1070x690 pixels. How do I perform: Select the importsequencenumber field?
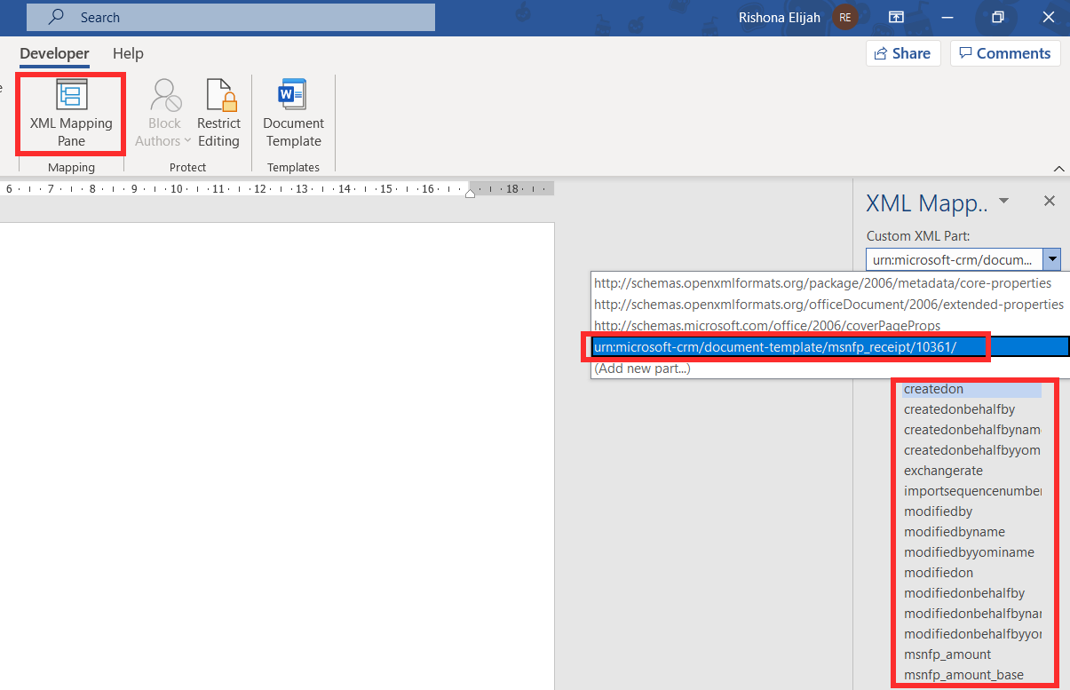point(971,491)
